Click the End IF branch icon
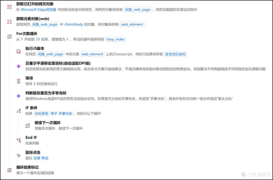Screen dimensions: 273x180 click(19, 141)
